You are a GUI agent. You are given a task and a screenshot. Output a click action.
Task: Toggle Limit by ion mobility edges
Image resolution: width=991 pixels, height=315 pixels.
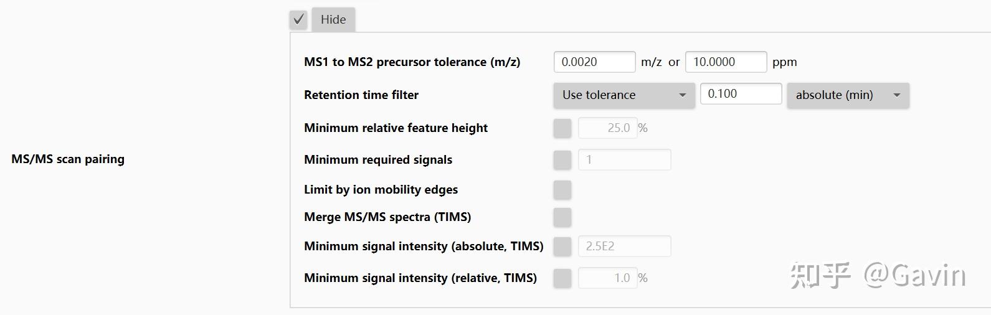(562, 190)
